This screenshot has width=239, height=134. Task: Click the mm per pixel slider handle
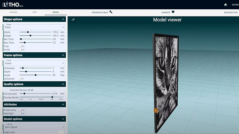coord(24,94)
